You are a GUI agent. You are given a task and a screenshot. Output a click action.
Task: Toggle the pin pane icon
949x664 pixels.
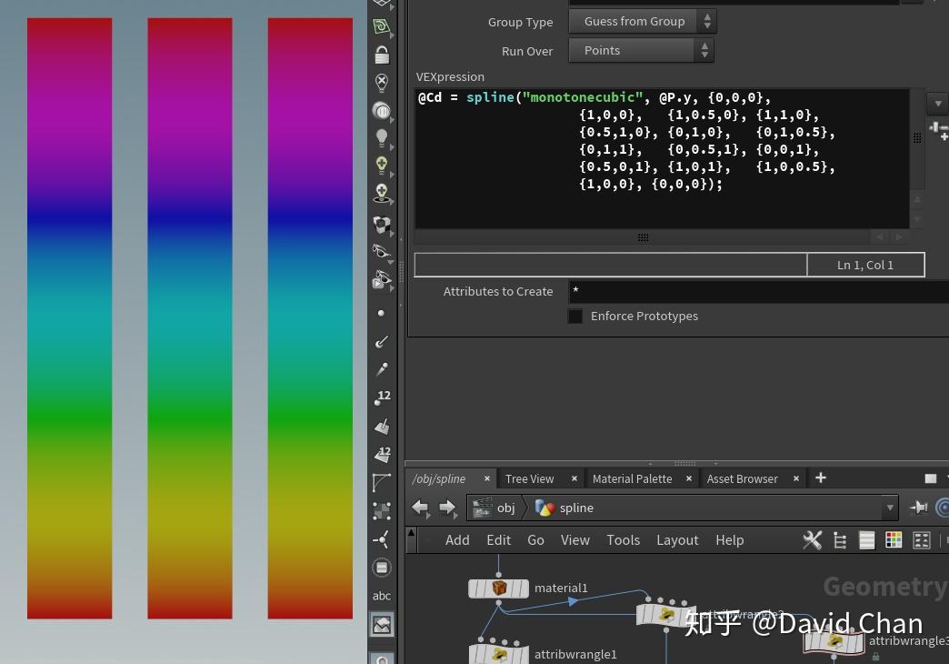pos(919,508)
